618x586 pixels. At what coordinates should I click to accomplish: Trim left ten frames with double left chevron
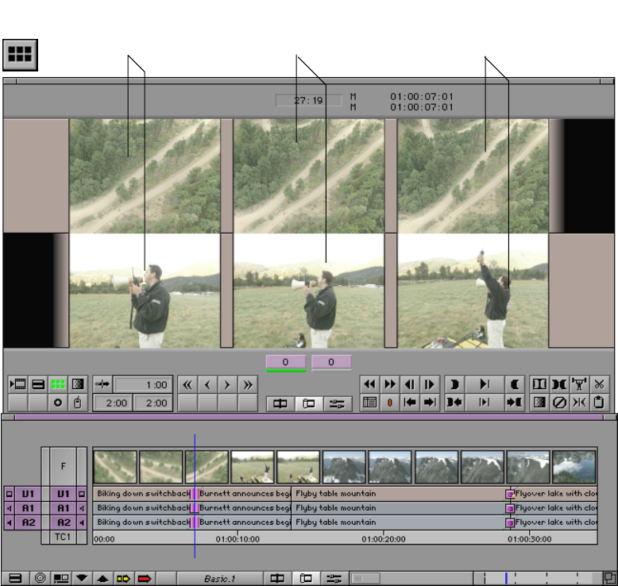187,384
